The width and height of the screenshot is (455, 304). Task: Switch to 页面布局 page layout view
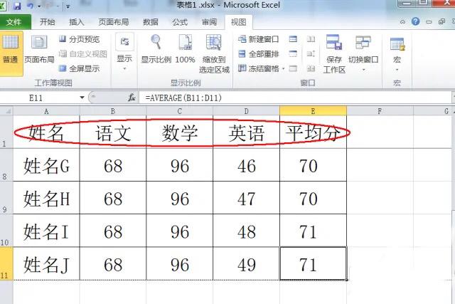[39, 49]
